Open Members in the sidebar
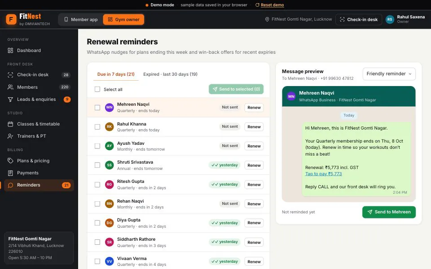The height and width of the screenshot is (269, 431). click(x=39, y=87)
